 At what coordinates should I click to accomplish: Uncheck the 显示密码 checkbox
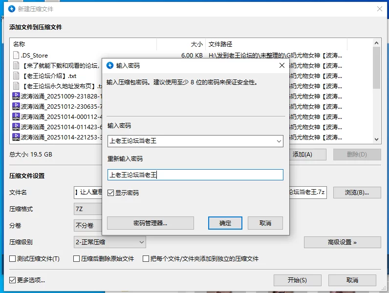110,193
